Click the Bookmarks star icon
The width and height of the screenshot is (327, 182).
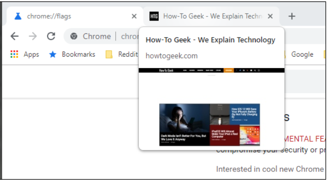(x=53, y=54)
